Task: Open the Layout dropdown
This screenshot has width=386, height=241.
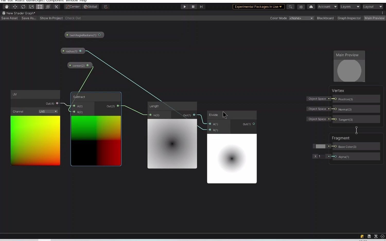Action: [x=372, y=7]
